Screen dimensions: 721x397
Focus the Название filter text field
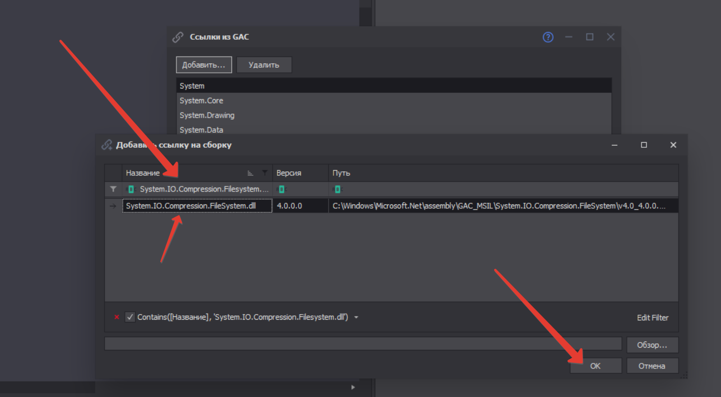pos(204,189)
